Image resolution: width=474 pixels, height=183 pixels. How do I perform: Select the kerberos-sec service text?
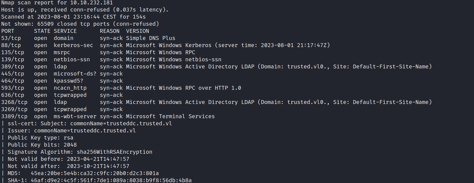[x=73, y=45]
